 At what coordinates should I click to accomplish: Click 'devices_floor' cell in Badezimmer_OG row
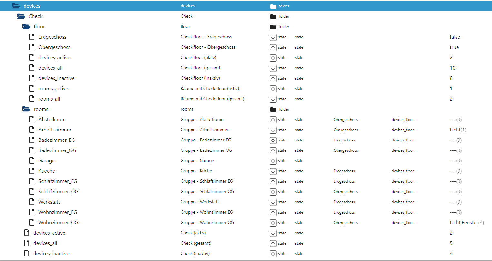tap(403, 150)
